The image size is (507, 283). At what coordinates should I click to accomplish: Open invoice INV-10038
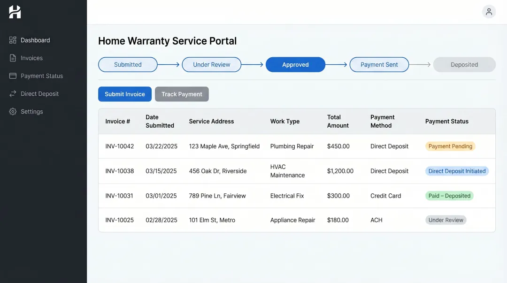pos(120,171)
